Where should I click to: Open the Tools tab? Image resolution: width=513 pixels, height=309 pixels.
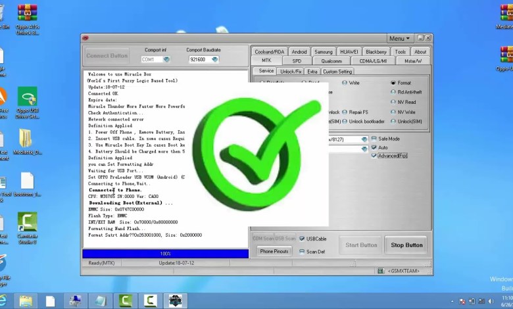coord(400,52)
